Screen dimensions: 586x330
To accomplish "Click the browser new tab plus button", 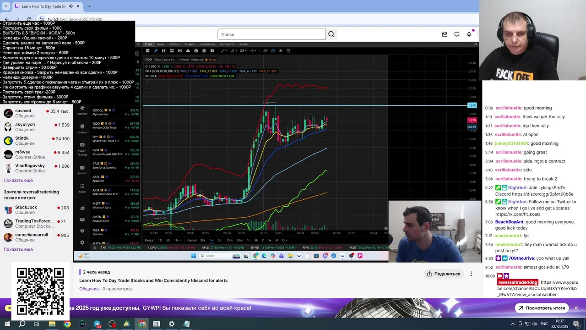I will tap(89, 6).
